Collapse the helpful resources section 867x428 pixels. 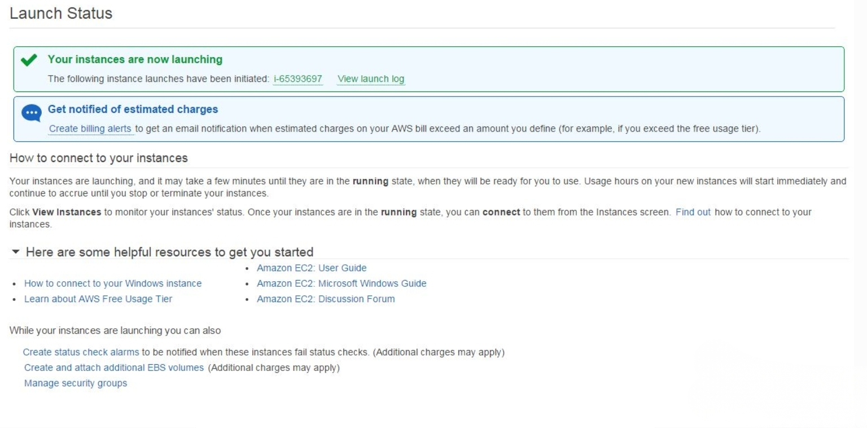[15, 252]
